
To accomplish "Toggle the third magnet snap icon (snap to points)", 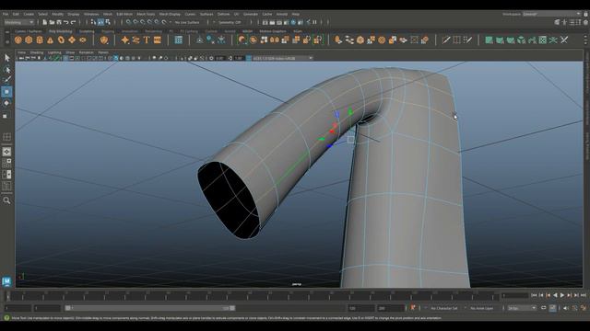I will [x=143, y=22].
